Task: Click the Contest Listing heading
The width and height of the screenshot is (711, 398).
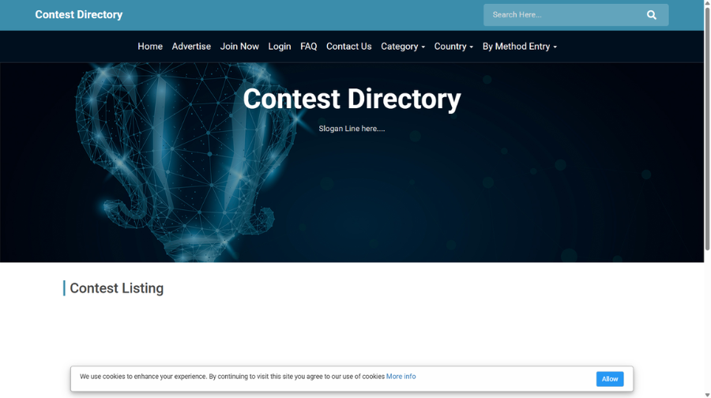Action: (x=117, y=288)
